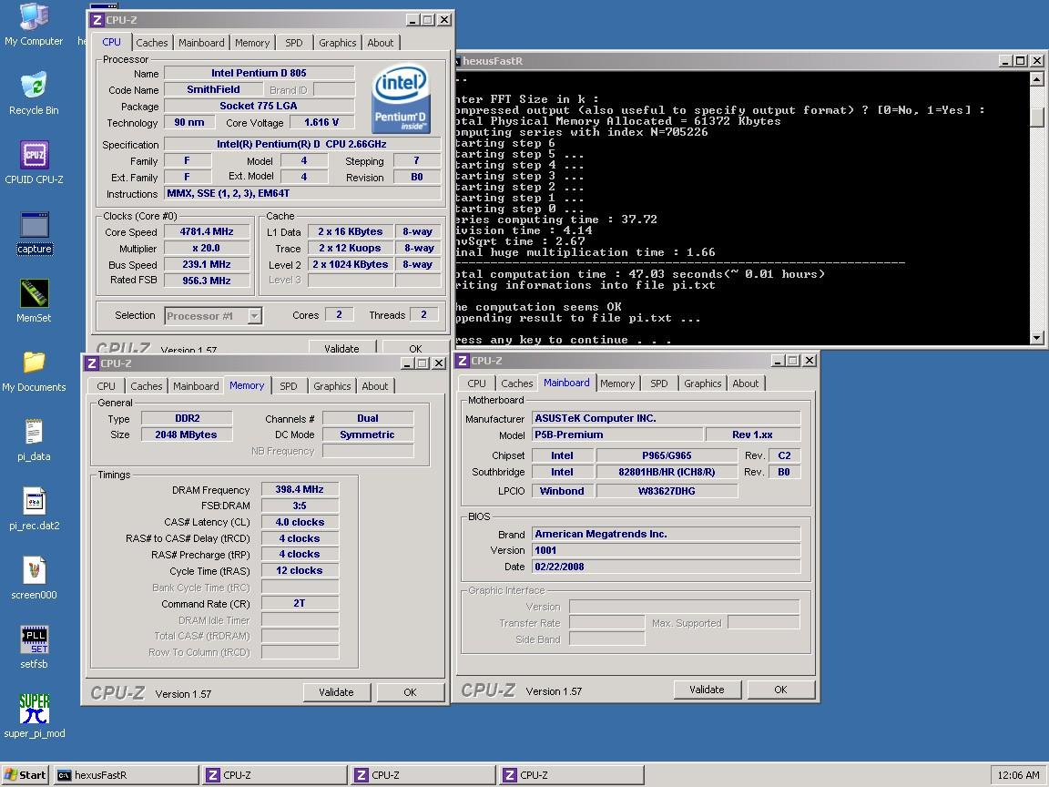
Task: Select the MemSet desktop icon
Action: pos(34,302)
